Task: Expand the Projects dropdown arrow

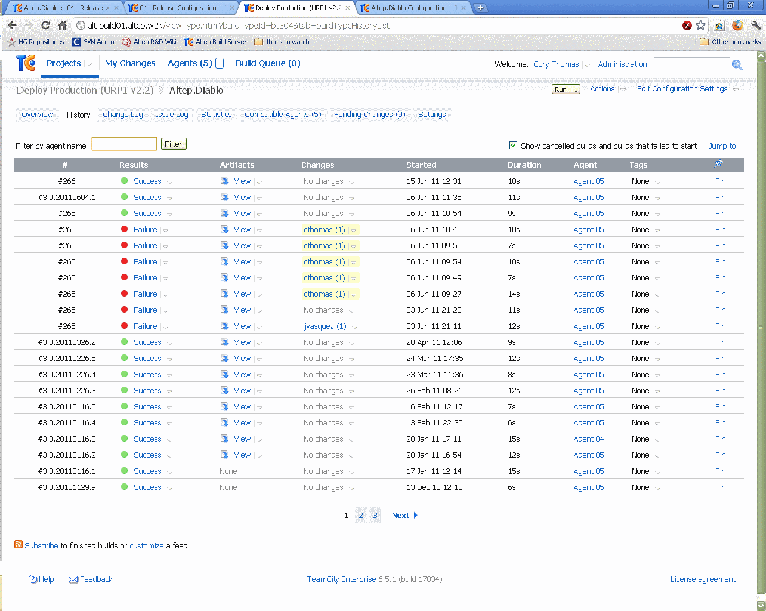Action: point(89,64)
